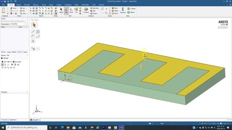Image resolution: width=232 pixels, height=130 pixels.
Task: Switch to the Display ribbon tab
Action: [18, 5]
